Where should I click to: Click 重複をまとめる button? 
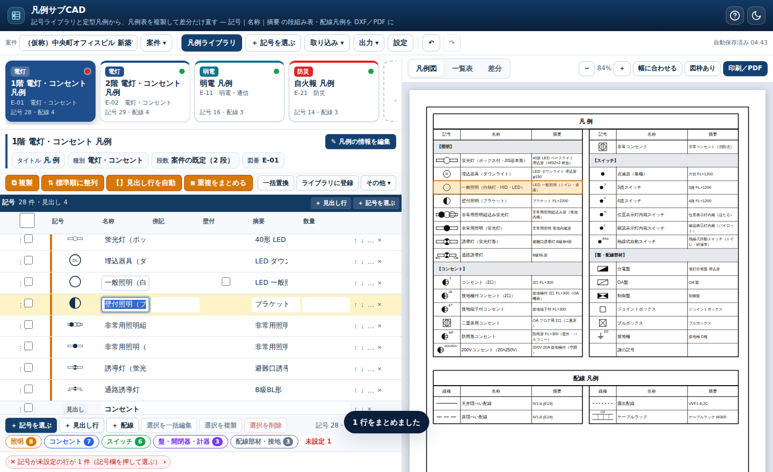coord(218,183)
